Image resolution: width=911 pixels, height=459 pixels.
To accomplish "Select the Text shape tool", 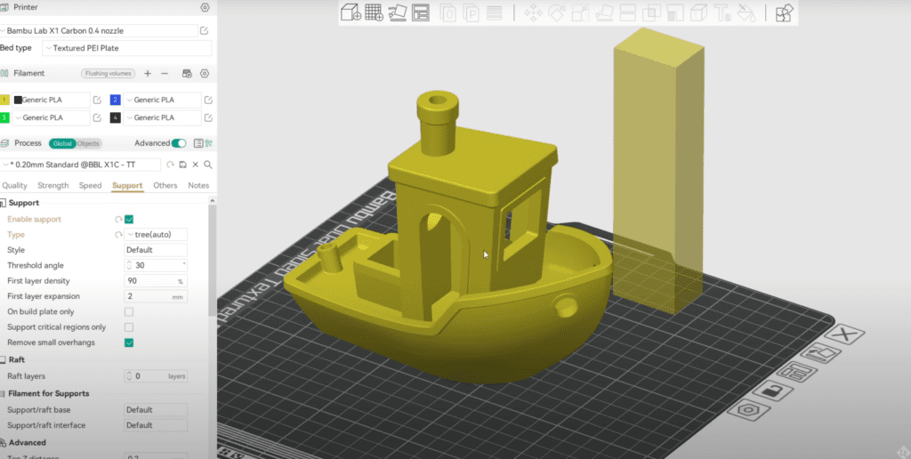I will pos(722,12).
